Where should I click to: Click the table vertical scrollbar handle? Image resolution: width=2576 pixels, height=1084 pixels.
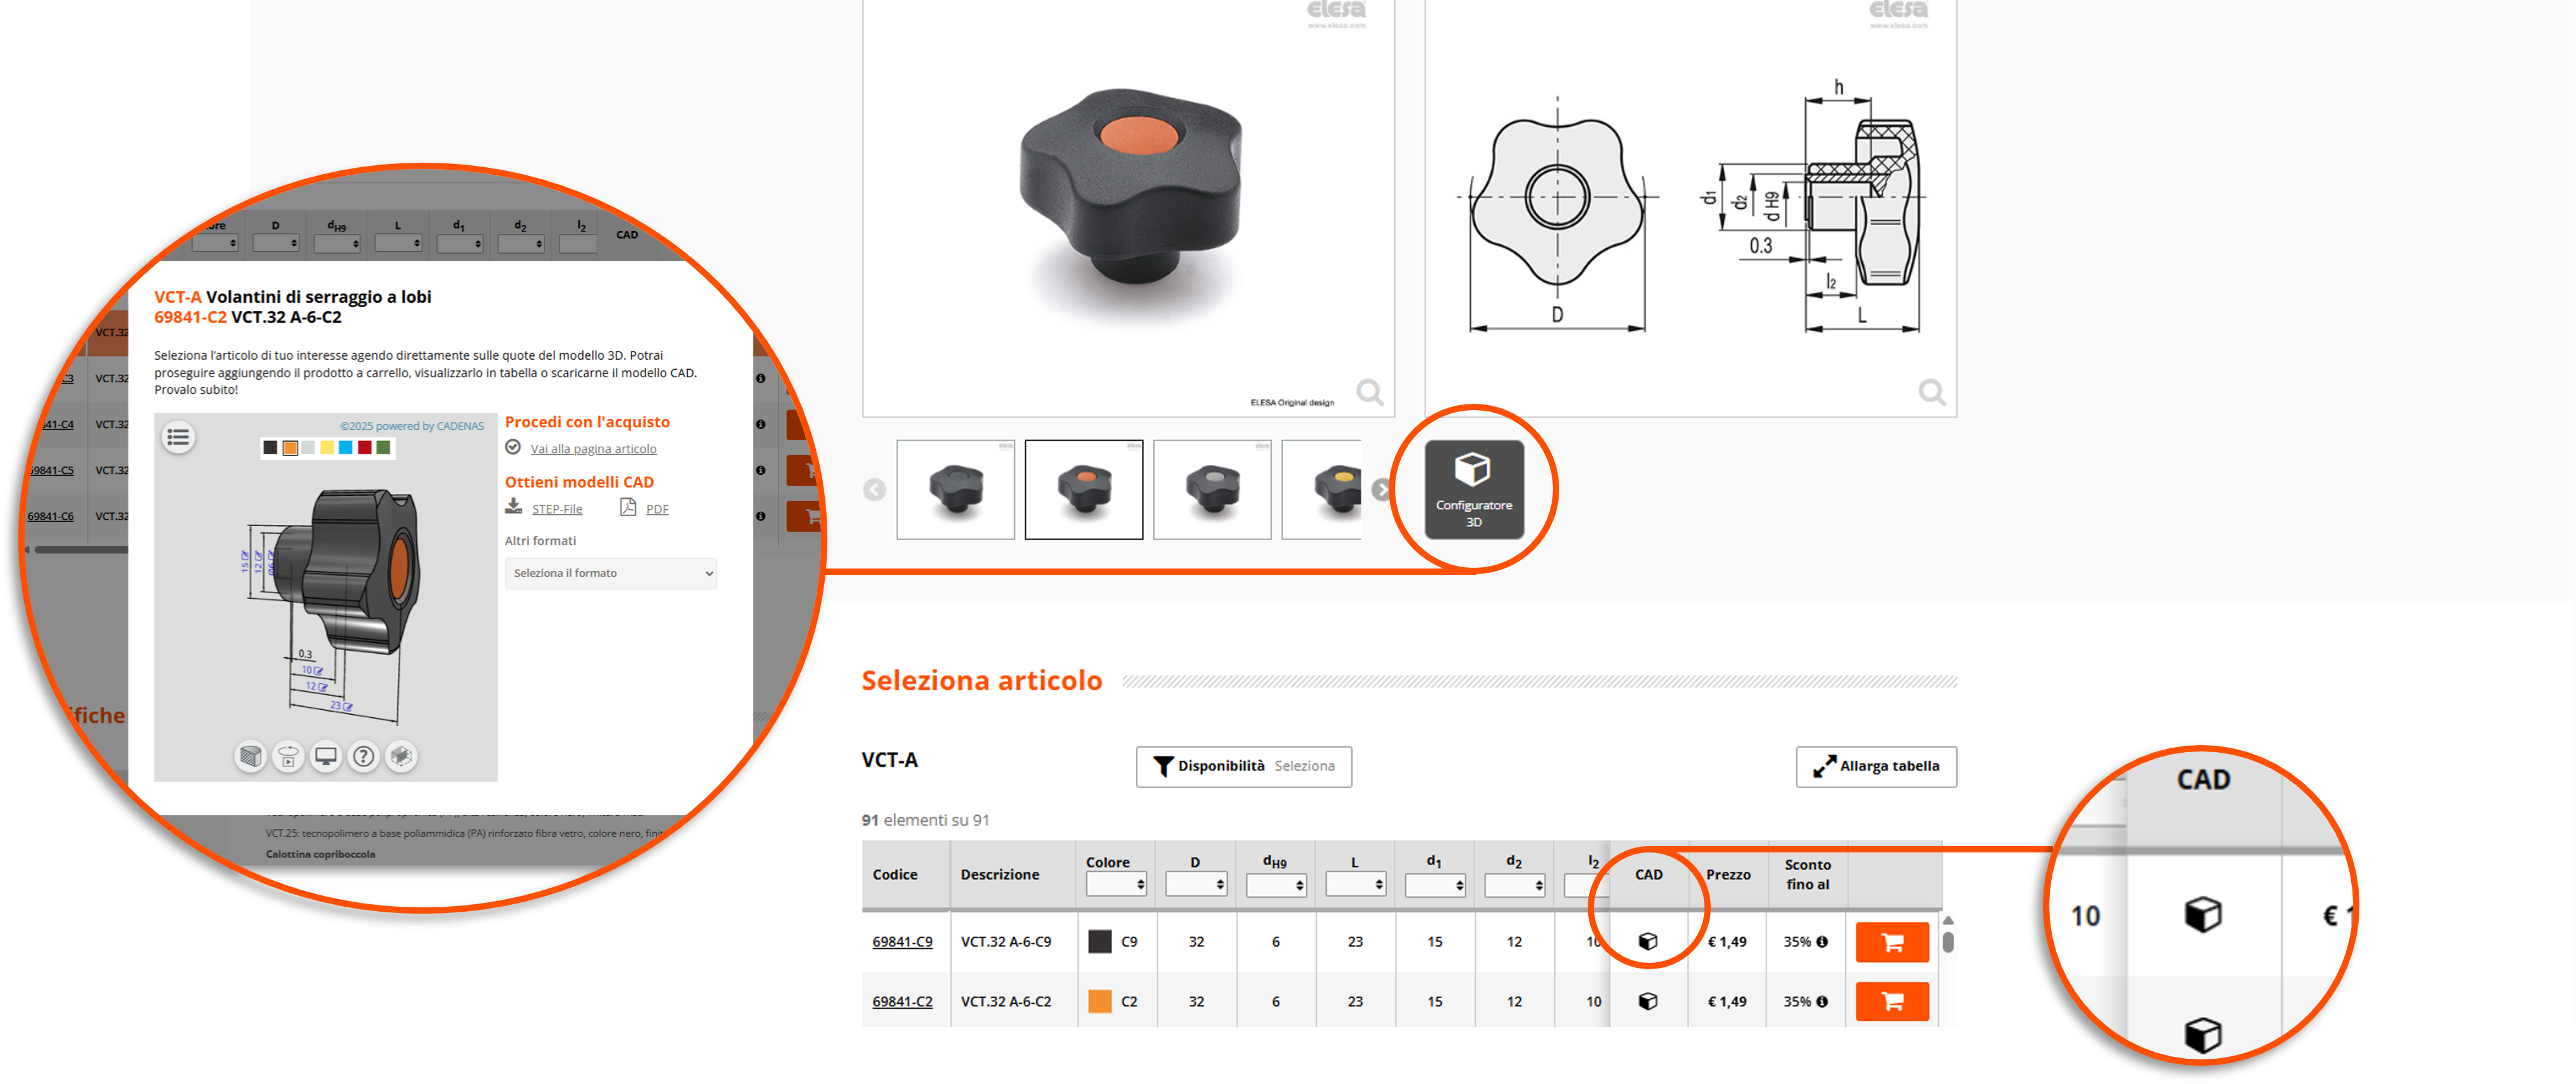(1948, 942)
